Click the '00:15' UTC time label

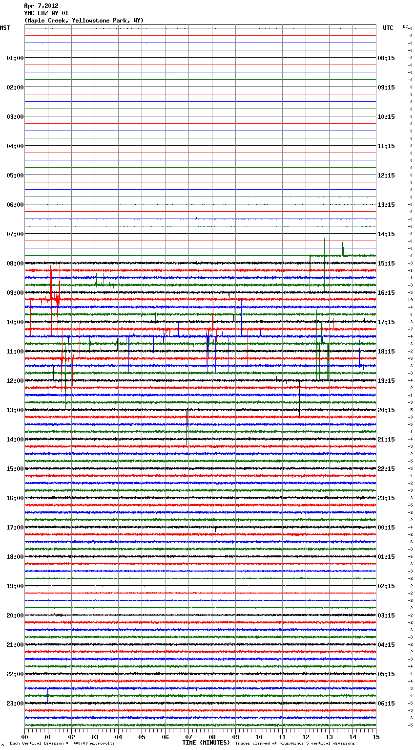pyautogui.click(x=386, y=528)
